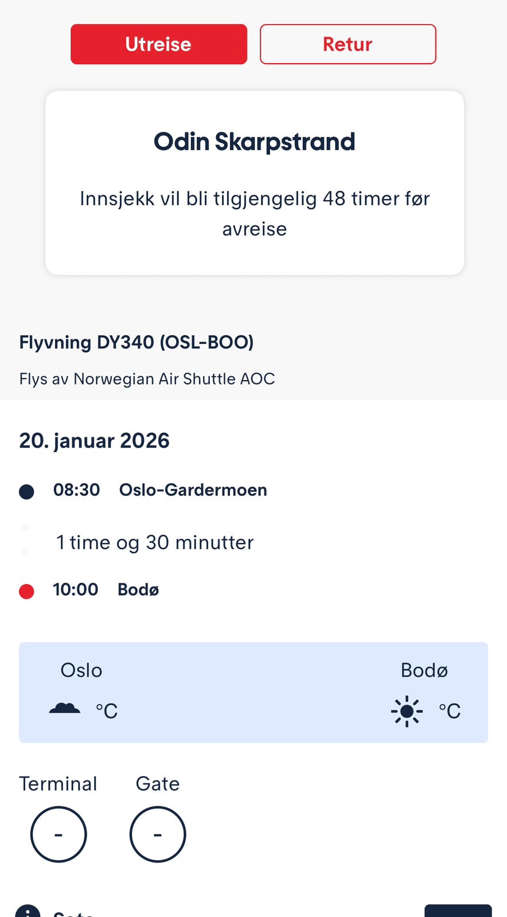
Task: Tap the check-in availability message
Action: point(254,213)
